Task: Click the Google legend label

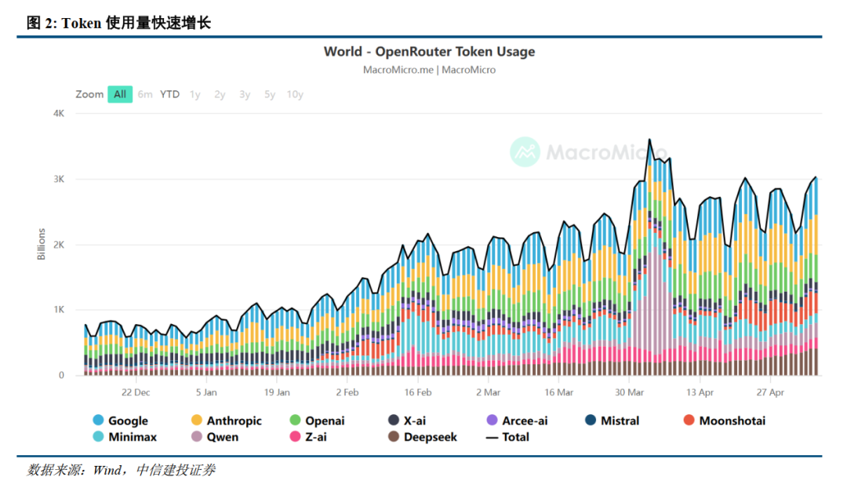Action: pos(128,421)
